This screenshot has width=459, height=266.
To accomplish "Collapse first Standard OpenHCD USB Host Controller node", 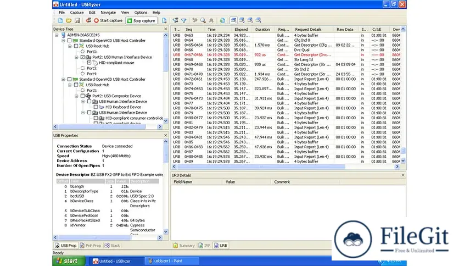I will click(x=63, y=41).
